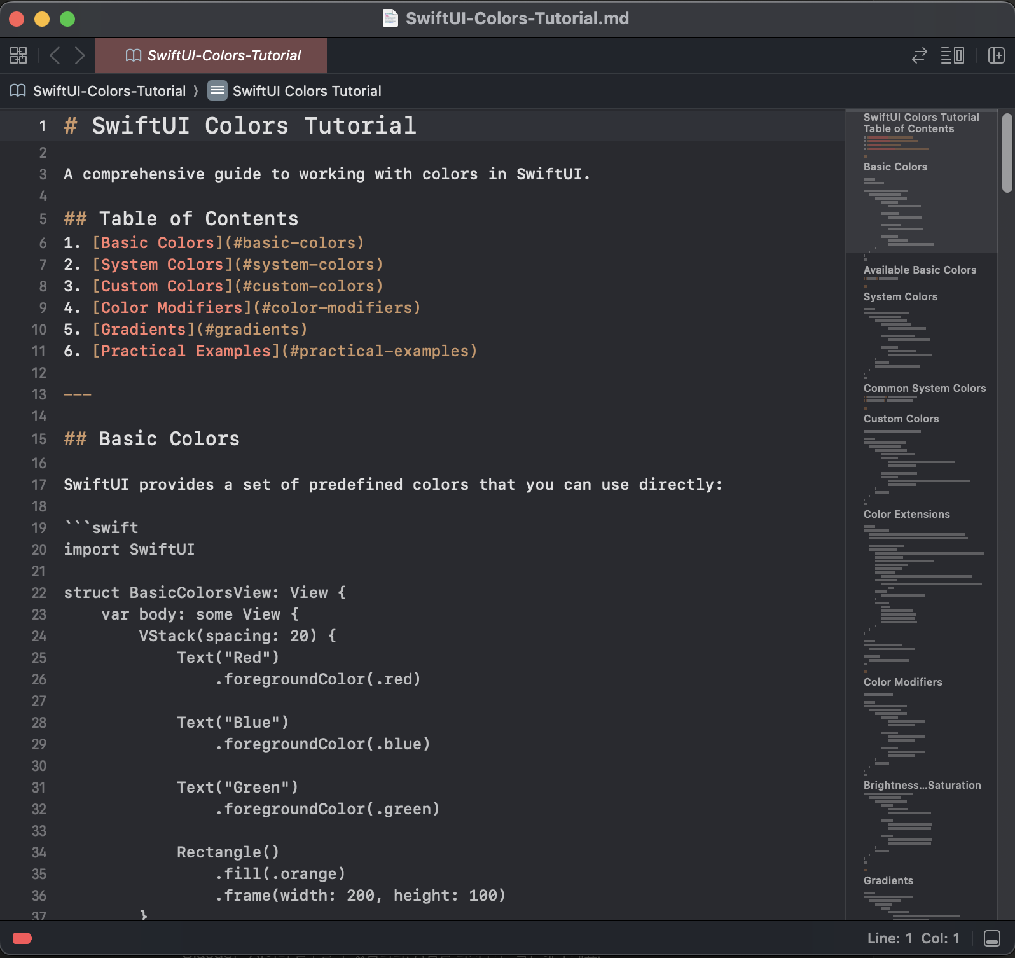
Task: Click the '.foregroundColor(.green)' line
Action: [x=328, y=809]
